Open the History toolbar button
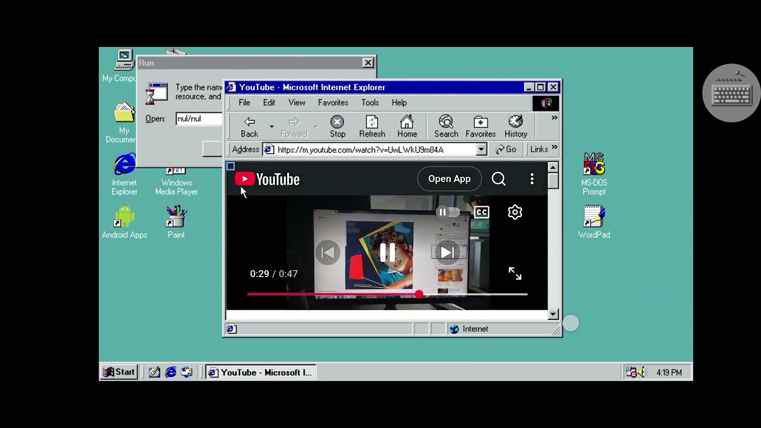761x428 pixels. click(515, 127)
